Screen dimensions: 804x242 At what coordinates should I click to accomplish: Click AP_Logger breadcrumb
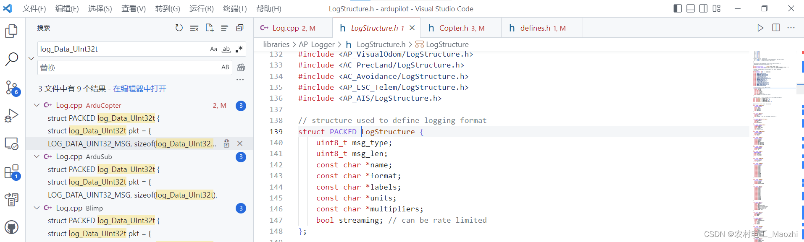pyautogui.click(x=317, y=44)
